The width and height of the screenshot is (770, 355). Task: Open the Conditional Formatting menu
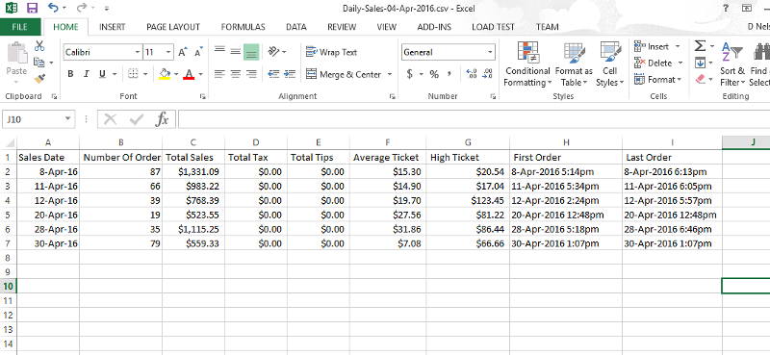tap(527, 64)
